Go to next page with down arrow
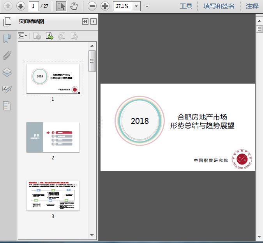This screenshot has width=263, height=243. (x=21, y=6)
